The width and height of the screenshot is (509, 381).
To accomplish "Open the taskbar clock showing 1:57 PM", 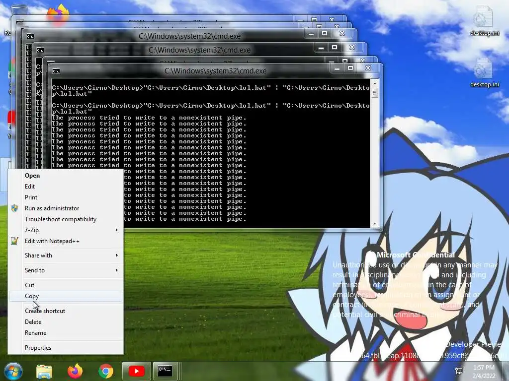I will click(x=484, y=368).
